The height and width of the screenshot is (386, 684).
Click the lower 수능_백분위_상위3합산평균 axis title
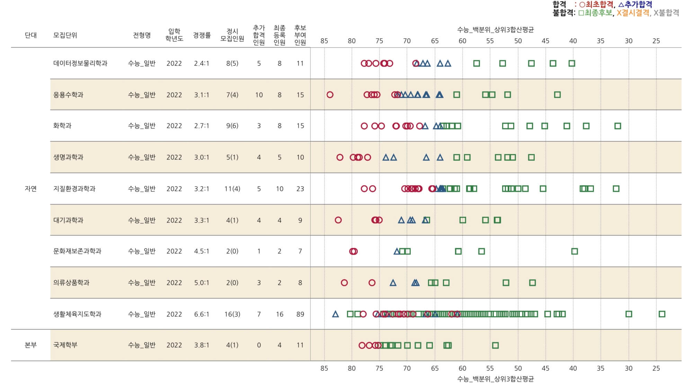(495, 379)
